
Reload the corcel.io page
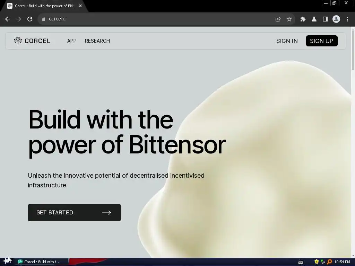pyautogui.click(x=30, y=19)
